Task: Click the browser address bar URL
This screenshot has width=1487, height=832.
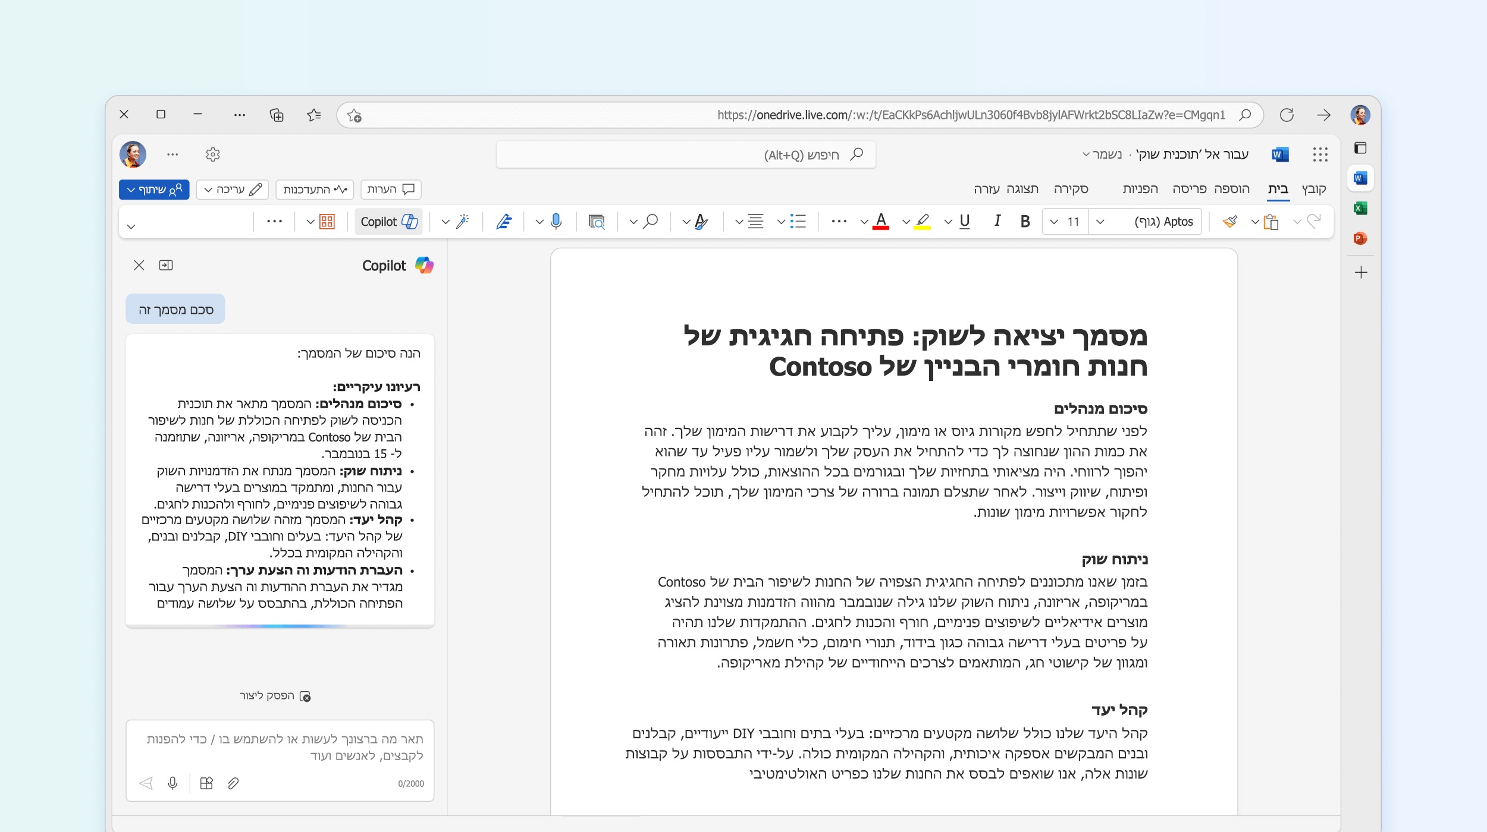Action: click(971, 115)
